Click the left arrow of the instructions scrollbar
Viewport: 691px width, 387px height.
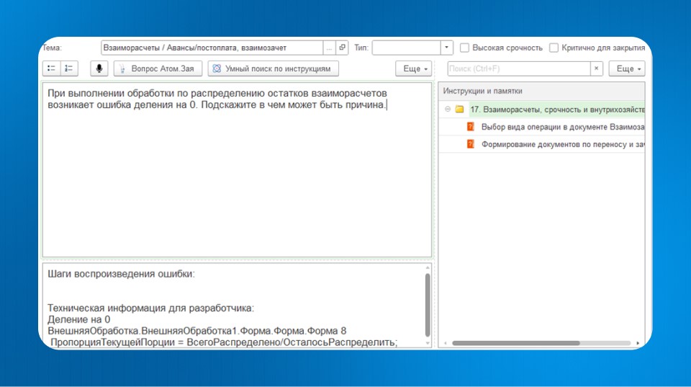click(445, 343)
